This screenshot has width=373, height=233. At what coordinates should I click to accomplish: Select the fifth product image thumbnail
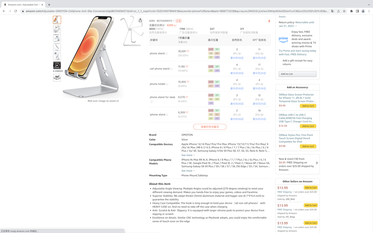(57, 56)
